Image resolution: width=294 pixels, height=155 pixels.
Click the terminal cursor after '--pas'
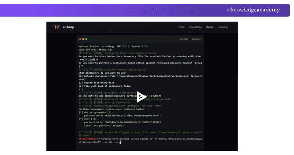pyautogui.click(x=120, y=142)
